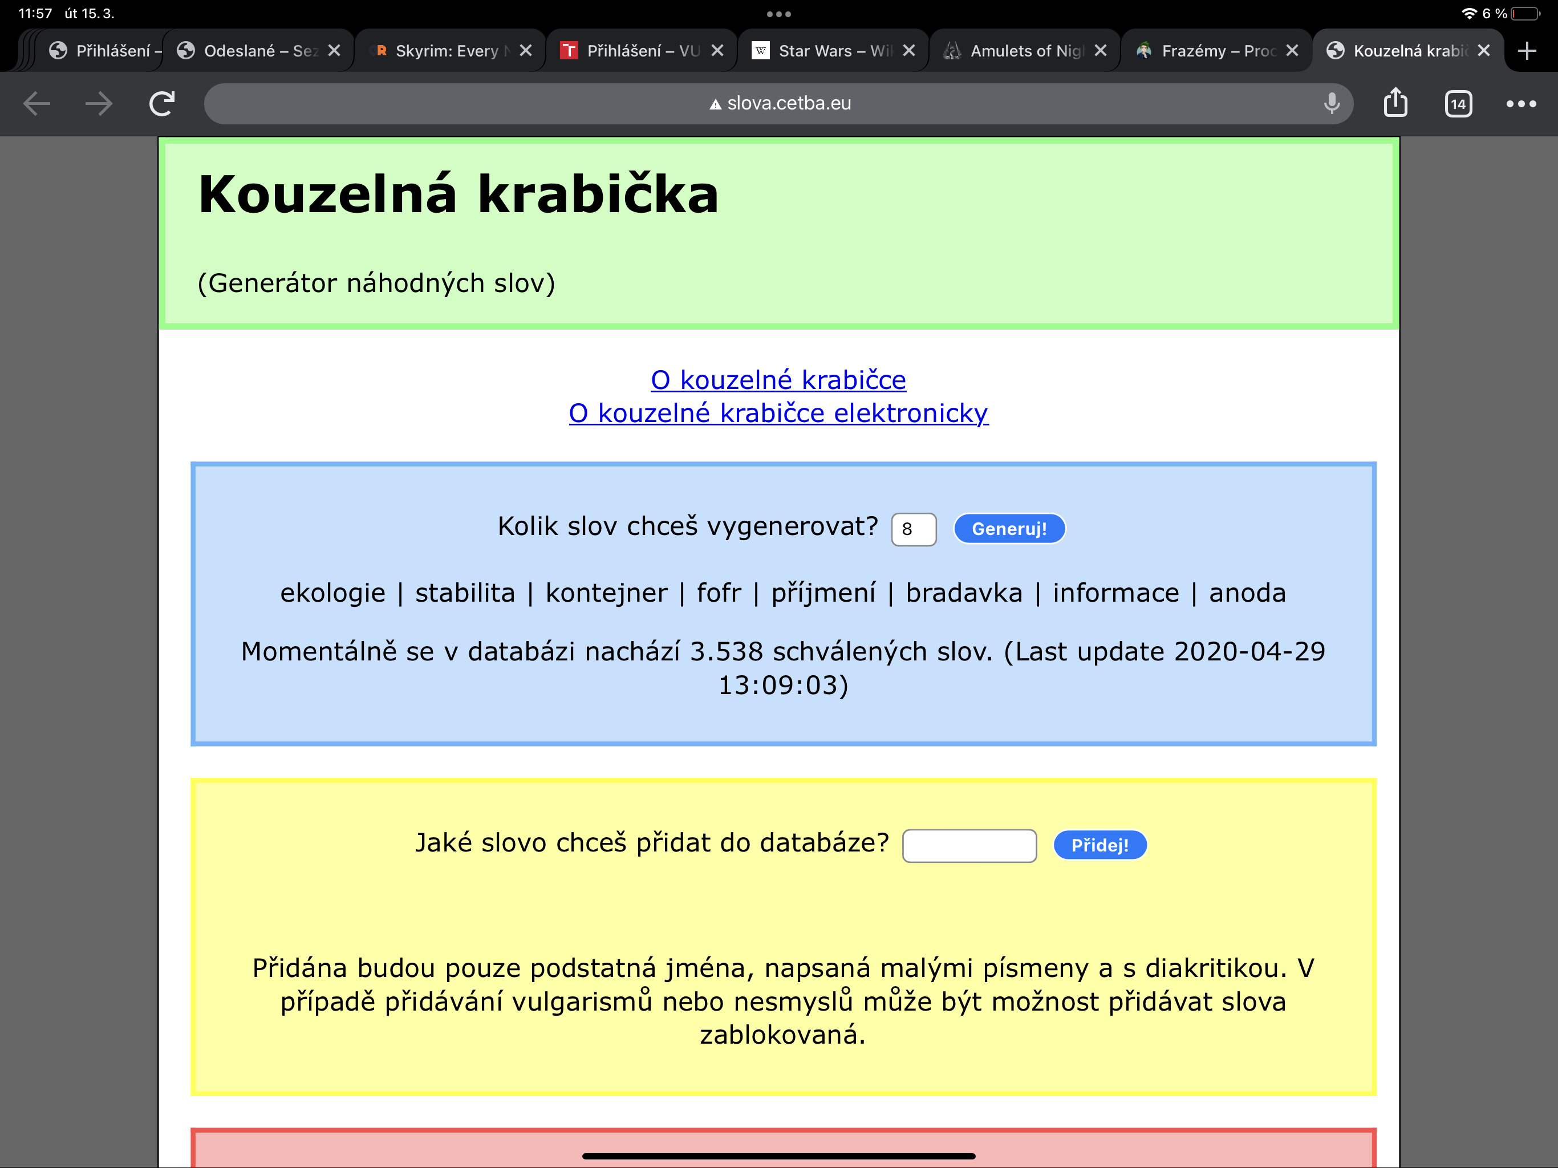Tap the generated word ekologie

click(332, 593)
